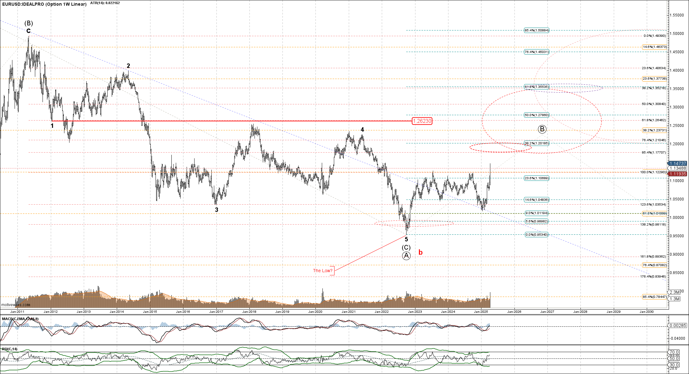This screenshot has width=689, height=374.
Task: Click the red 'b' wave label
Action: [421, 253]
